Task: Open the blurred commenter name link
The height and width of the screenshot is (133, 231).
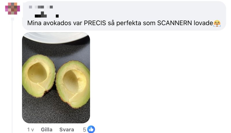Action: click(41, 7)
